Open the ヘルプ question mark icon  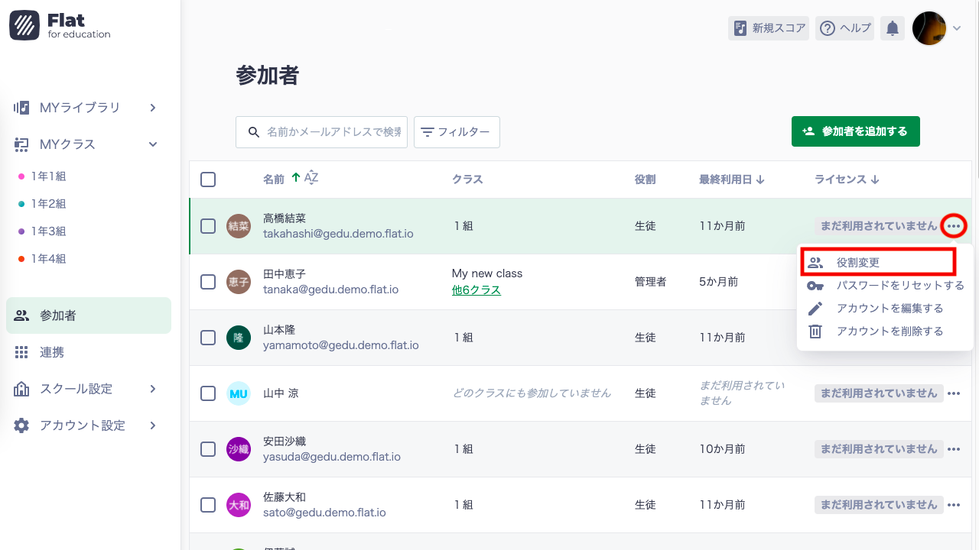coord(828,27)
